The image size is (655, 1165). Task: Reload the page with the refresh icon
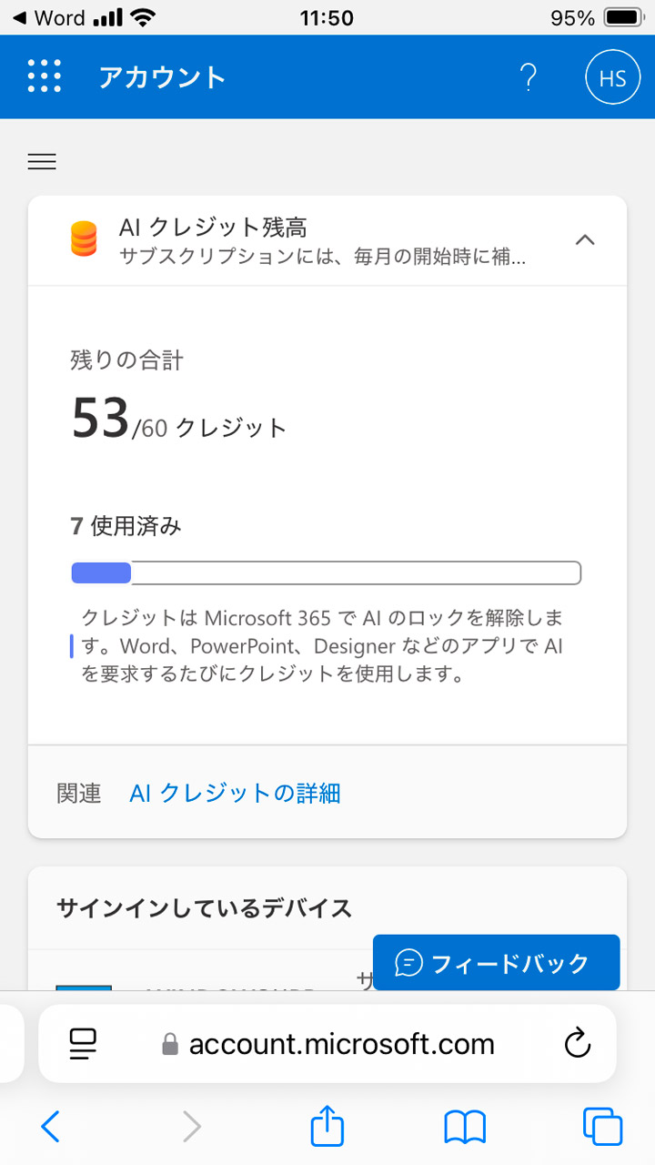coord(578,1043)
